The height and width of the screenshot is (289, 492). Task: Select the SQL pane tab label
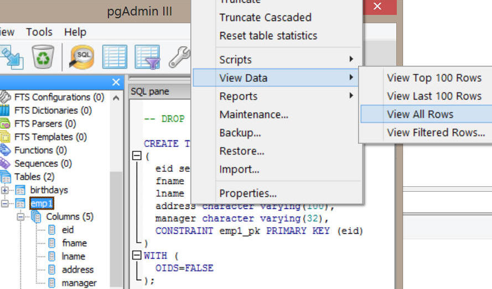150,91
